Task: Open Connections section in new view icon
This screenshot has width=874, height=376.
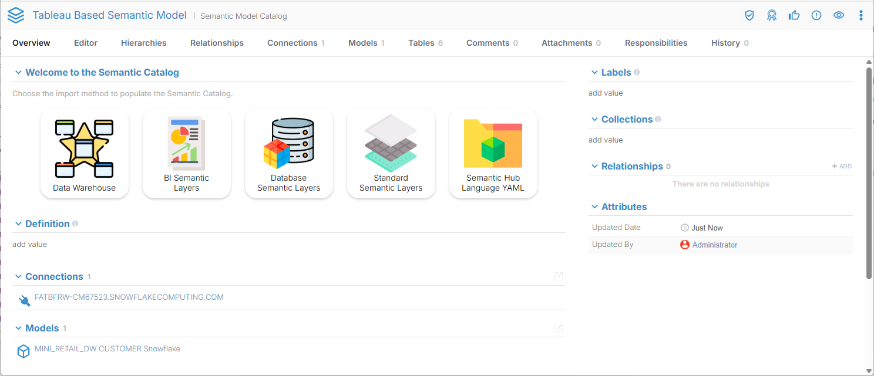Action: point(559,276)
